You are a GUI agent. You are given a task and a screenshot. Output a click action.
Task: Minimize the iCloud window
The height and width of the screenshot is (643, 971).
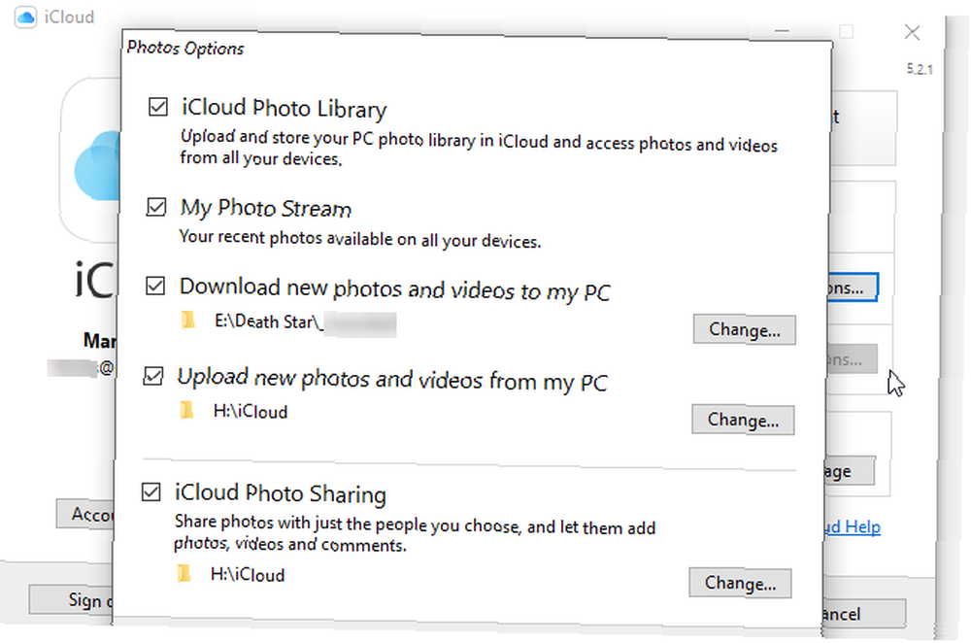(x=782, y=30)
